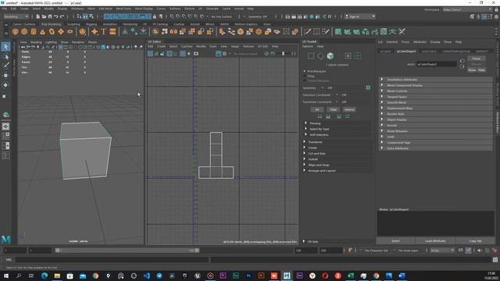500x281 pixels.
Task: Click the Clear button in UV Toolkit
Action: click(334, 109)
